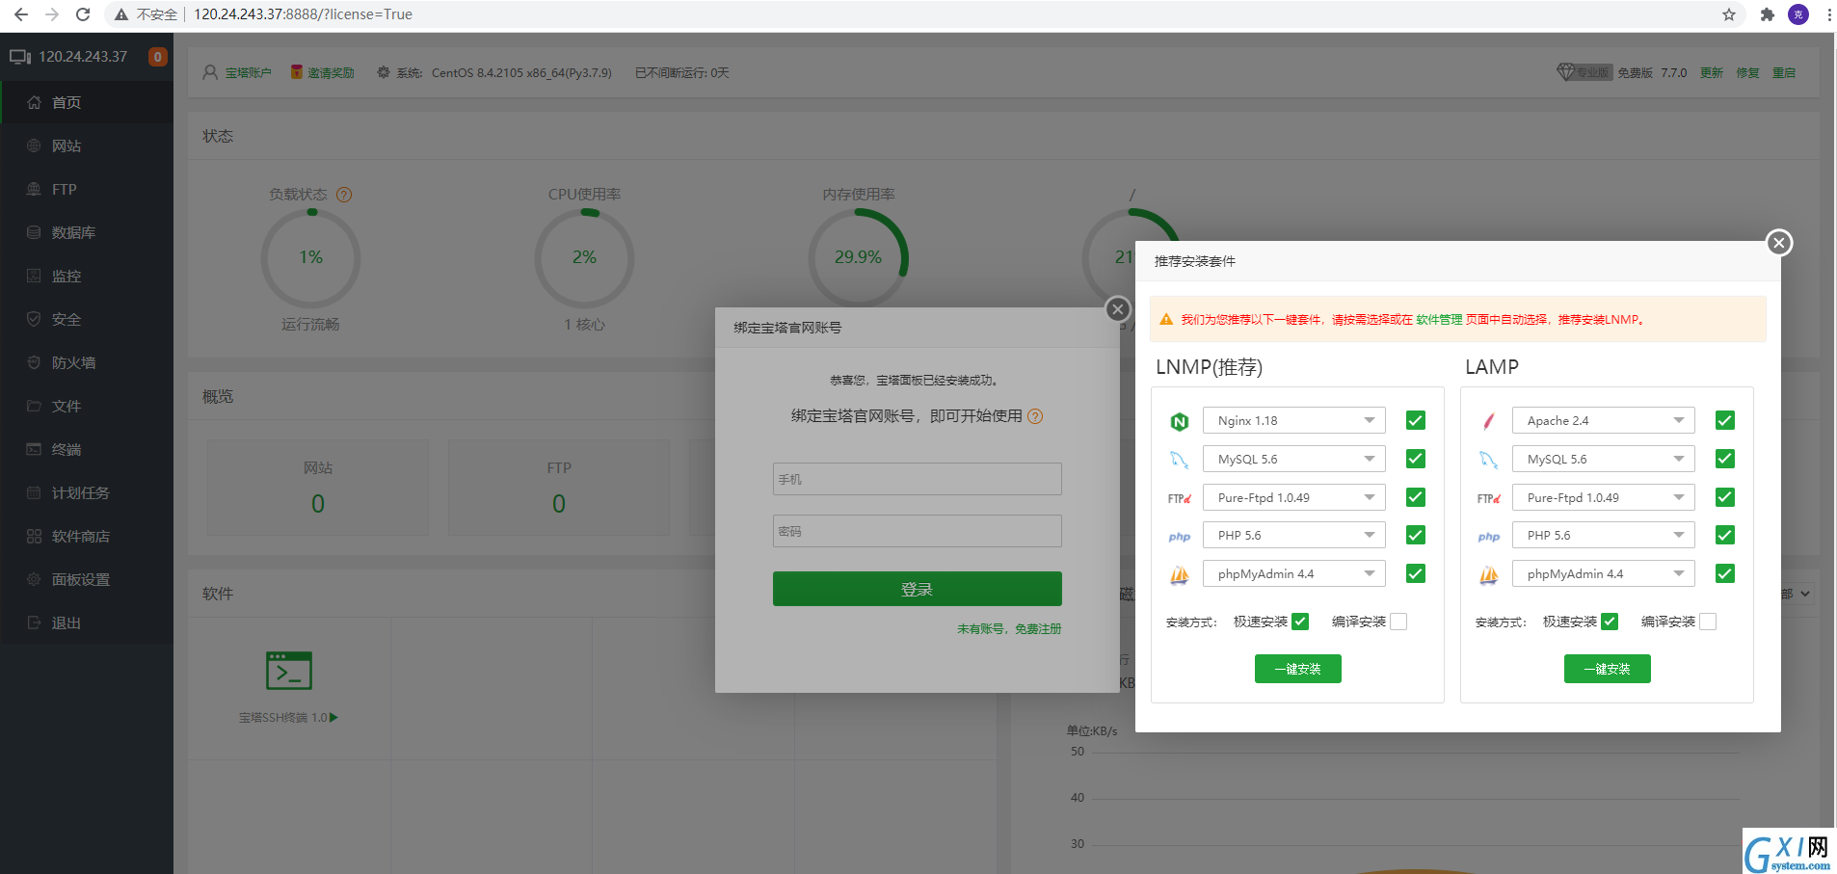Bookmark this page with star icon
Viewport: 1837px width, 874px height.
[1729, 14]
